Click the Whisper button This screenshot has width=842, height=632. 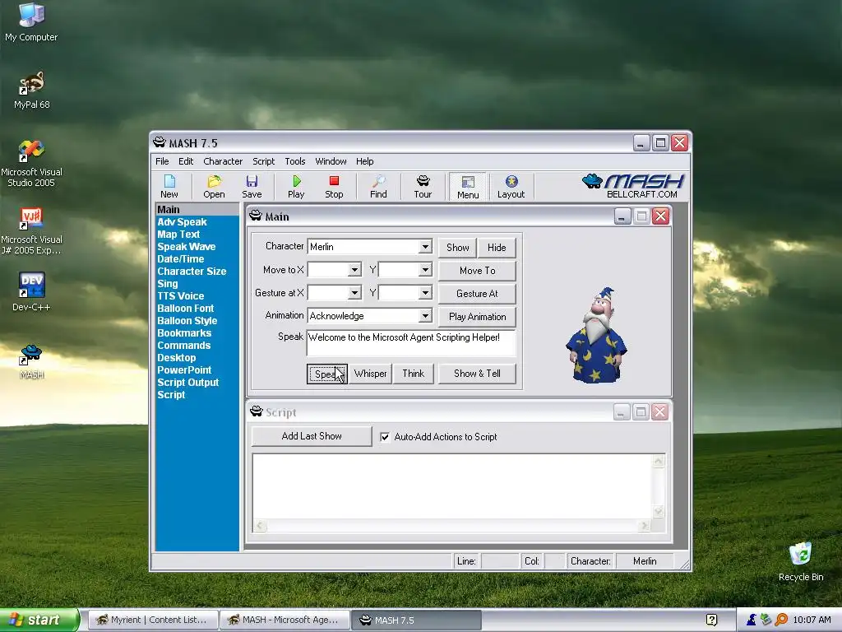tap(371, 374)
